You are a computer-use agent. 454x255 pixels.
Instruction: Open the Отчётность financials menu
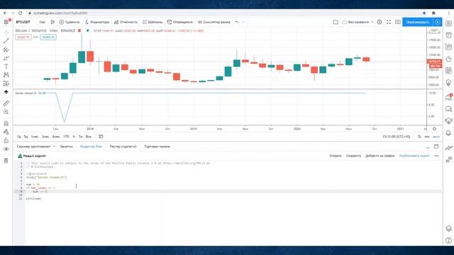126,22
